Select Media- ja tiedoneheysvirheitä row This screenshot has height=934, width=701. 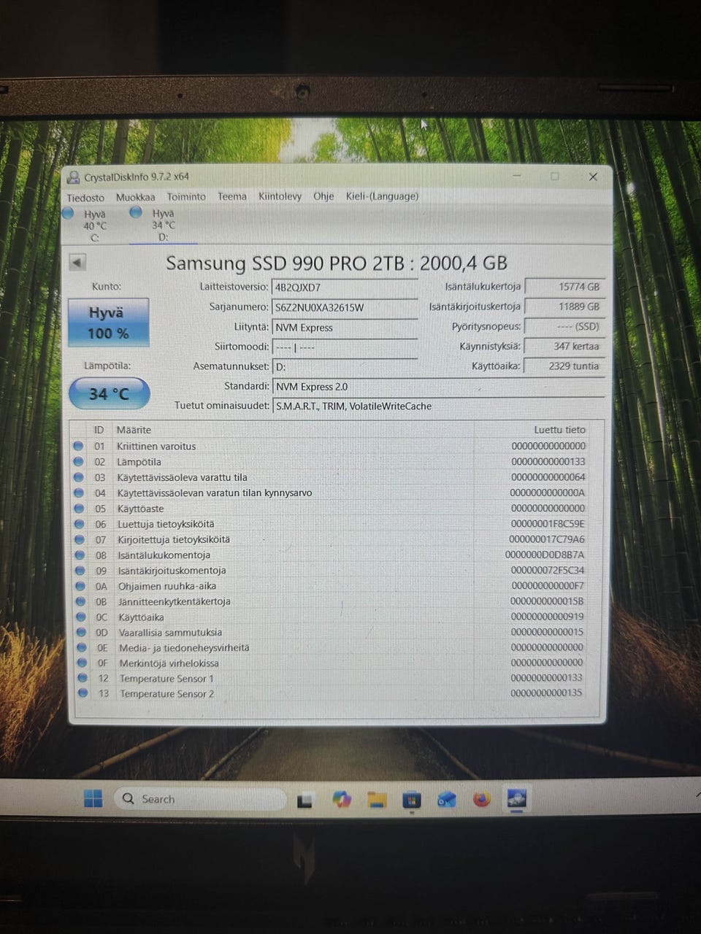(337, 647)
